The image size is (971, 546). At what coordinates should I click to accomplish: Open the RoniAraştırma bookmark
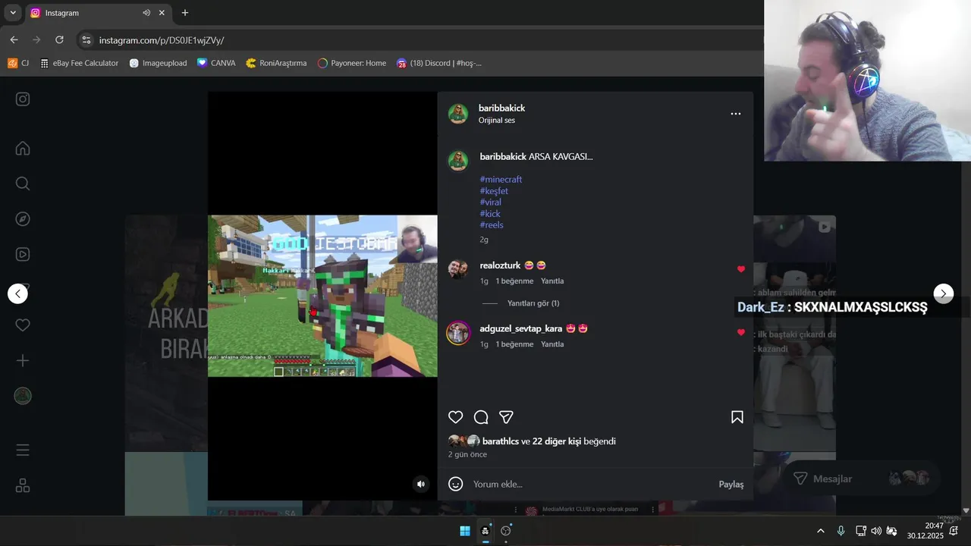(x=276, y=63)
